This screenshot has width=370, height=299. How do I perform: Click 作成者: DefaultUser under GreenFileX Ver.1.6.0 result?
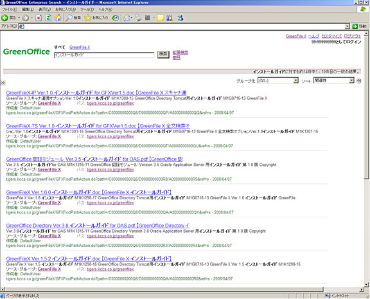23,208
